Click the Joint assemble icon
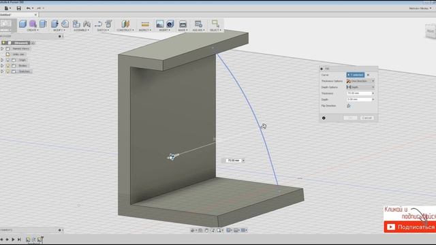Screen dimensions: 436x245 [87, 24]
